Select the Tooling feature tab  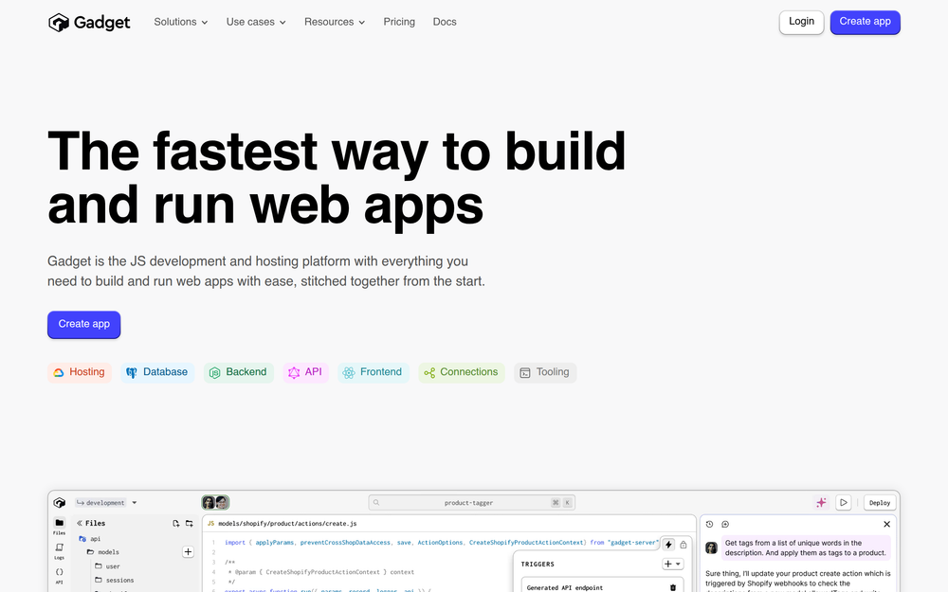click(x=545, y=372)
